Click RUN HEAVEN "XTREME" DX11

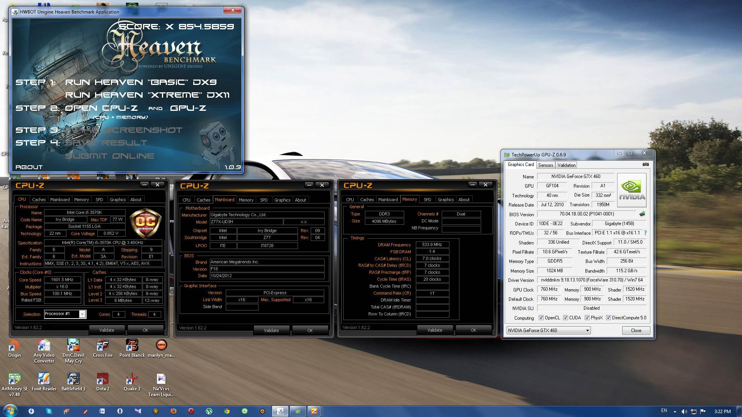tap(147, 95)
